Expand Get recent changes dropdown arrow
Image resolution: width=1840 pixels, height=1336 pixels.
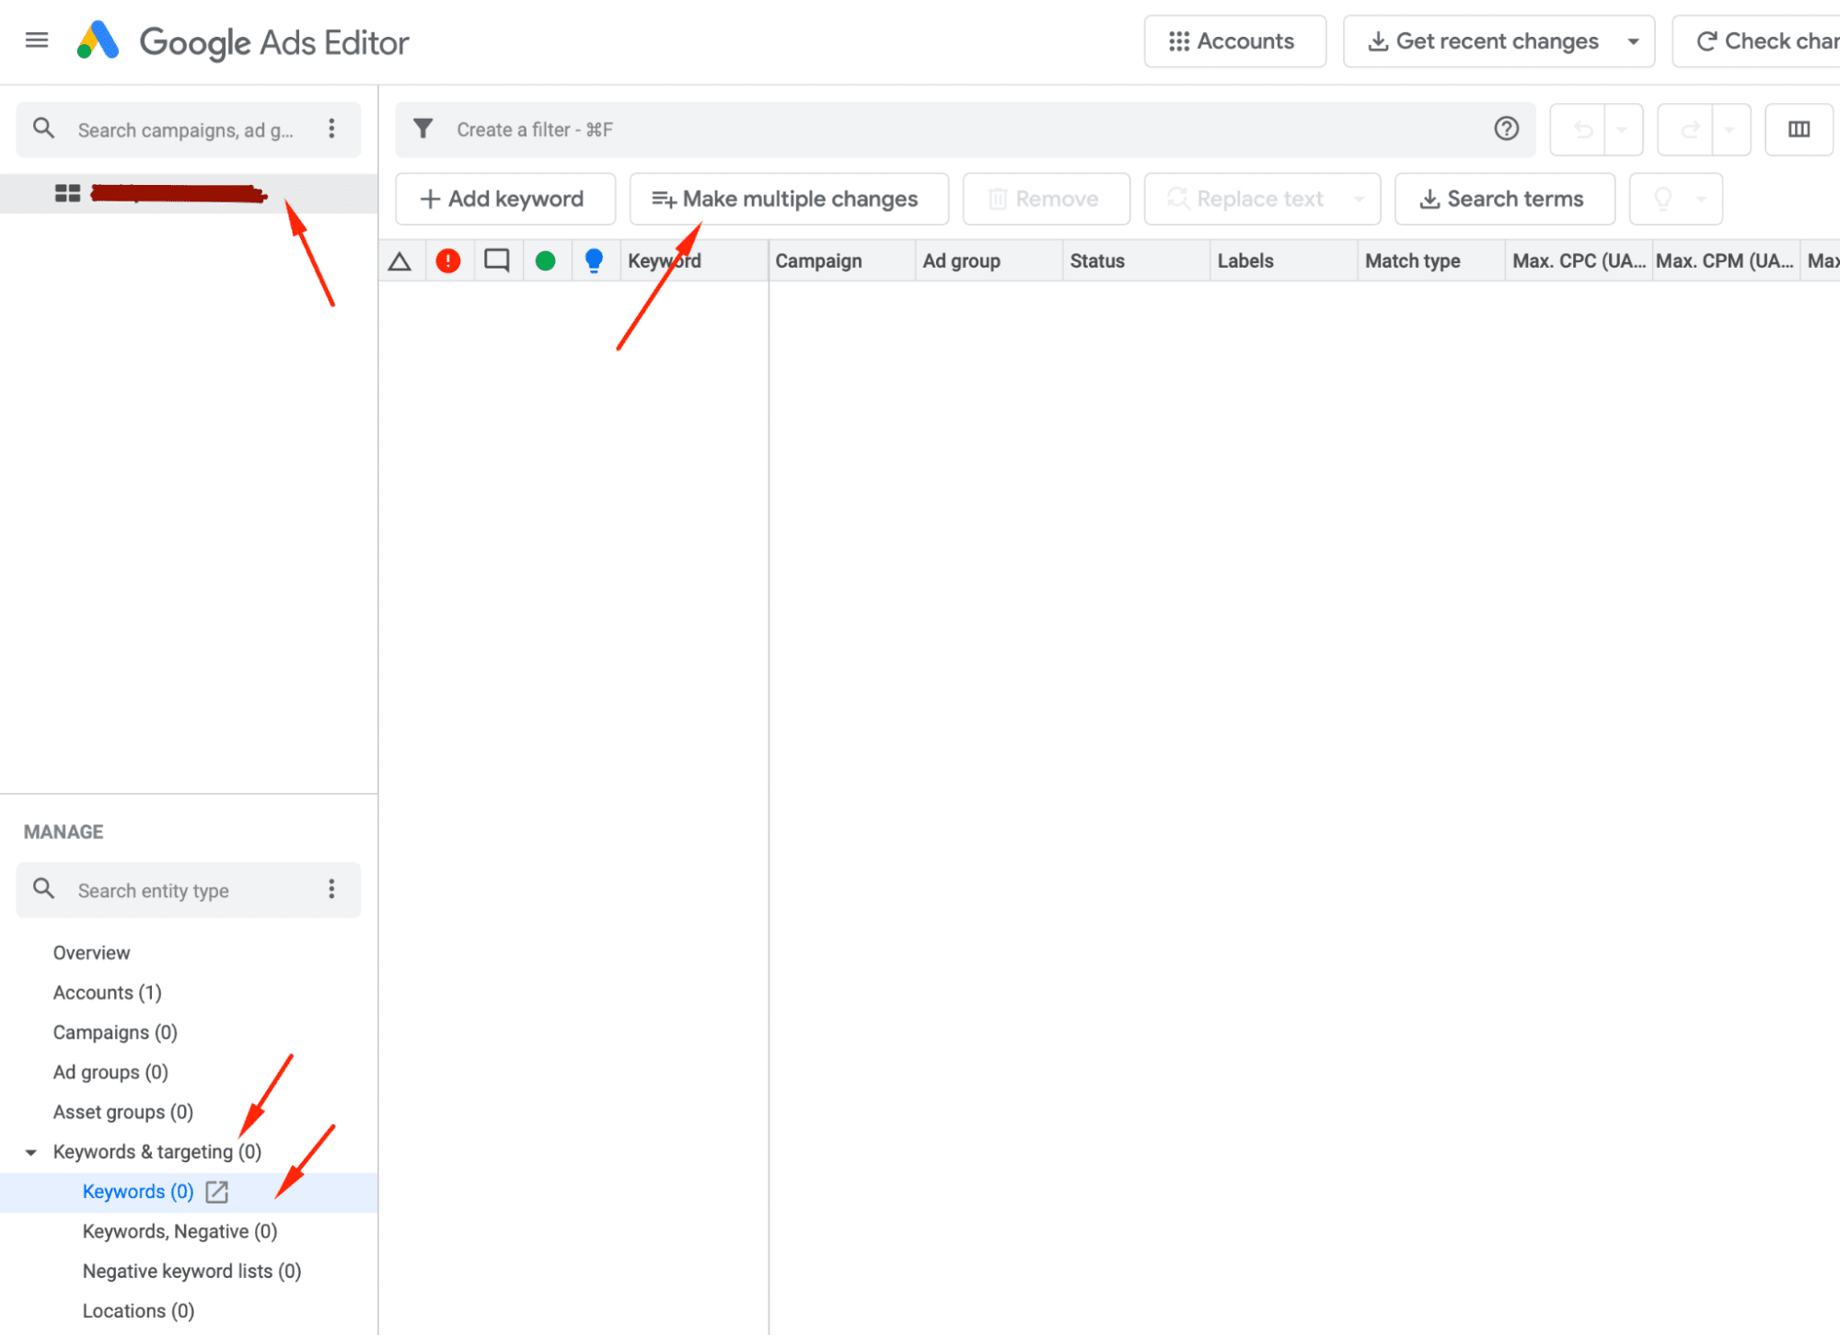click(1633, 41)
